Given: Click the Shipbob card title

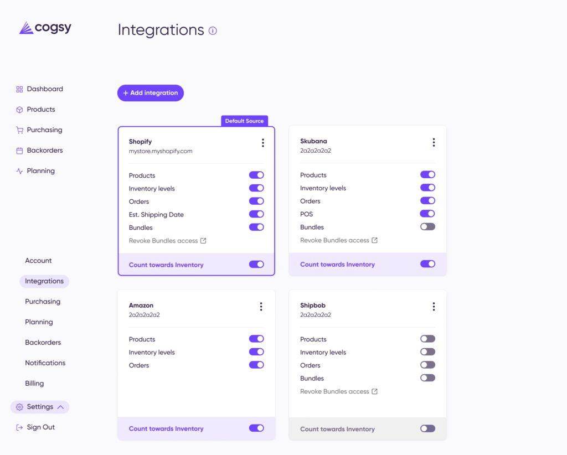Looking at the screenshot, I should coord(313,306).
